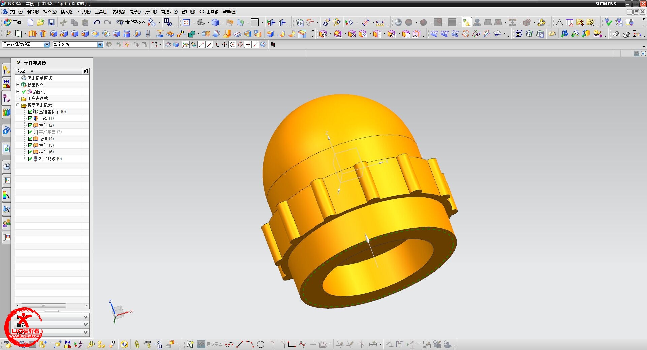647x350 pixels.
Task: Toggle checkbox for 基准平面 (3)
Action: (30, 132)
